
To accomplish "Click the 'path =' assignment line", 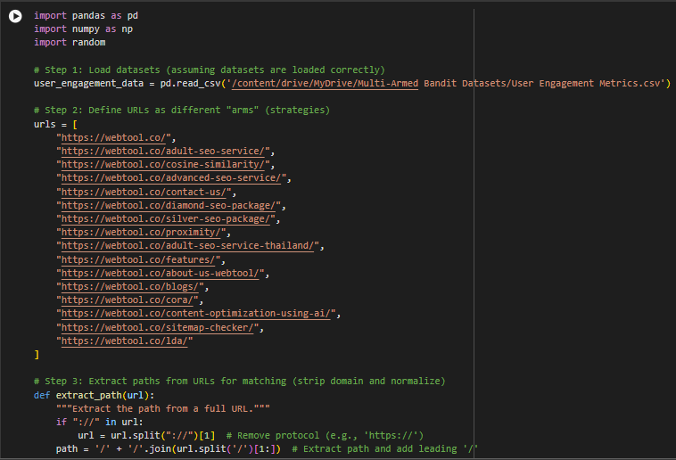I will (x=169, y=448).
